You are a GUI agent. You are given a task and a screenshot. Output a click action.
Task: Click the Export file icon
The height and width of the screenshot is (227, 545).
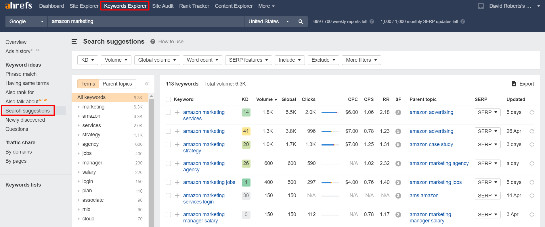click(x=514, y=84)
